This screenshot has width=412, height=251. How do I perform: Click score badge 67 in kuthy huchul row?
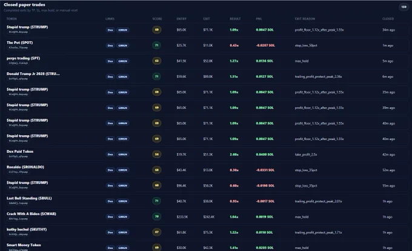tap(156, 232)
